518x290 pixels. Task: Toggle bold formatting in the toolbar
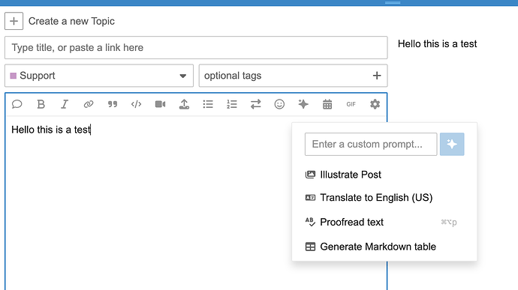[41, 104]
